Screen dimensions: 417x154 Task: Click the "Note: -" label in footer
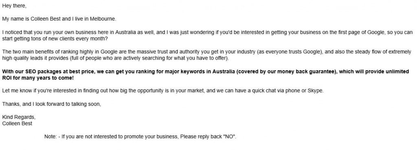point(53,137)
